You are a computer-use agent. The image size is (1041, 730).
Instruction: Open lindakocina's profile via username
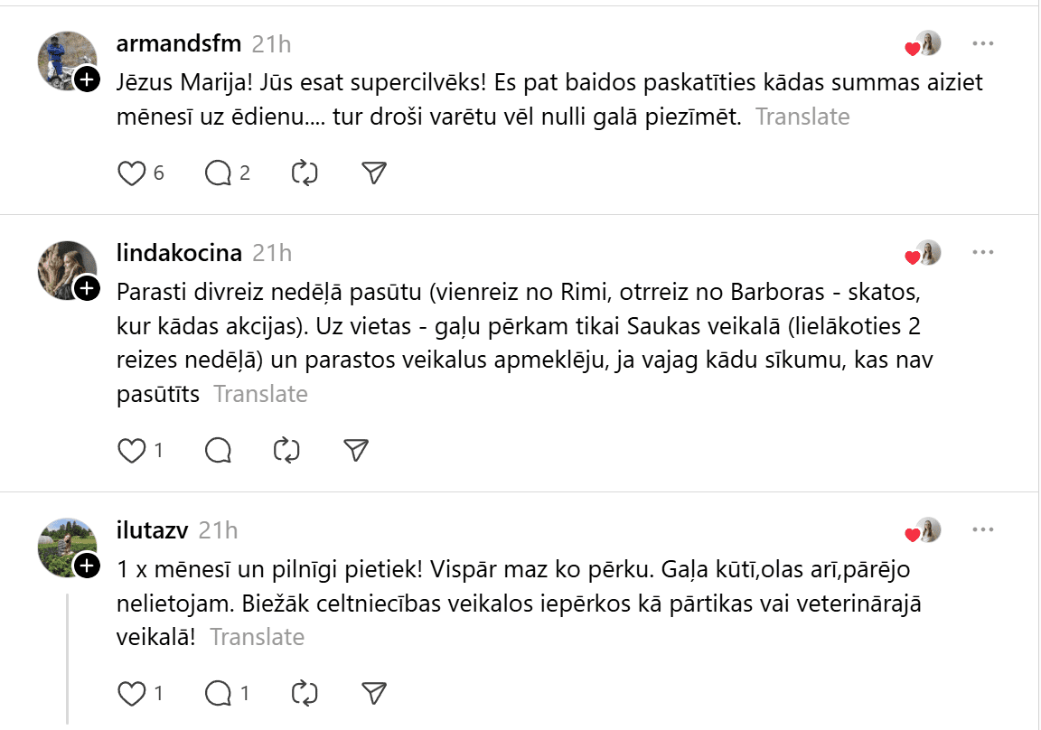(179, 253)
